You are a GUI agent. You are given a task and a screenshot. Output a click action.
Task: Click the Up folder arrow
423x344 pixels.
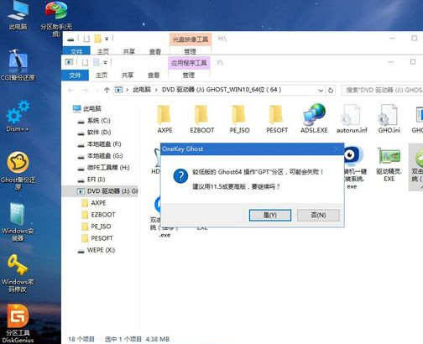[107, 90]
